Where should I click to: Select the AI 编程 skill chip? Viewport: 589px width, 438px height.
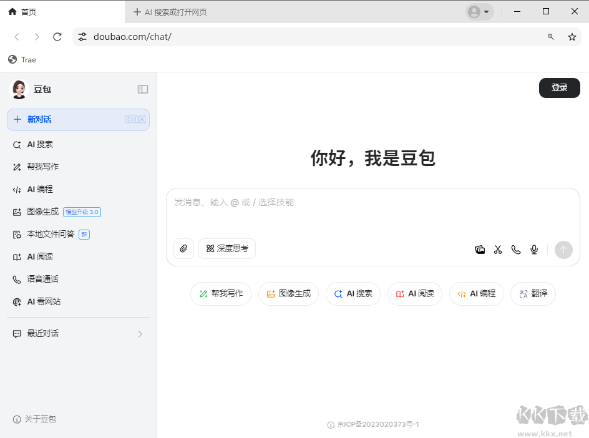click(476, 294)
